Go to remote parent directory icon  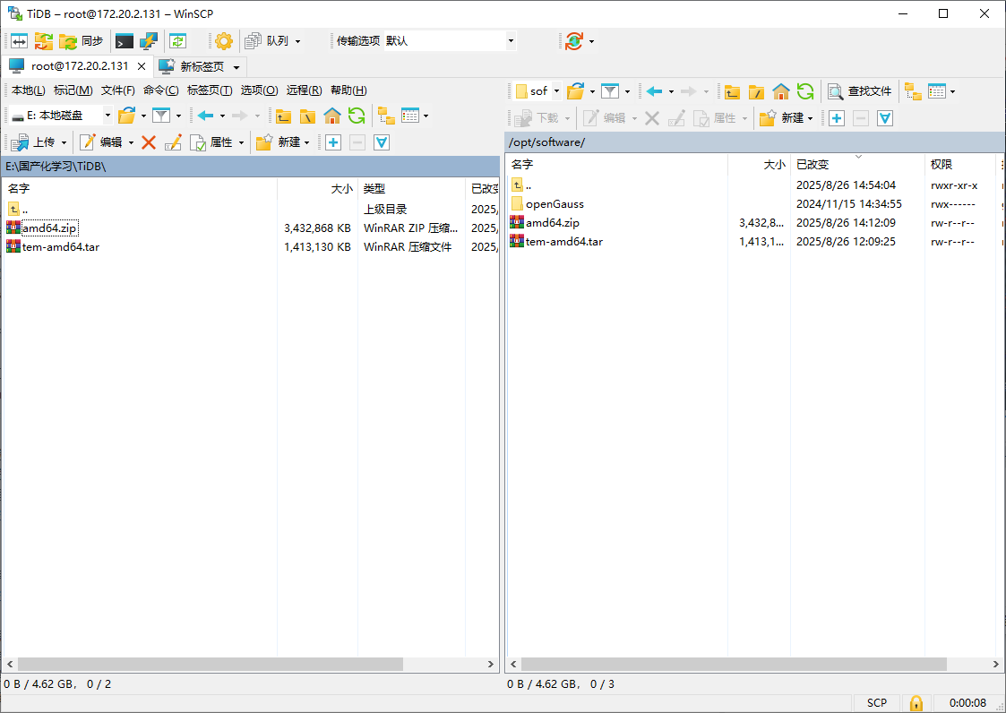pyautogui.click(x=733, y=91)
